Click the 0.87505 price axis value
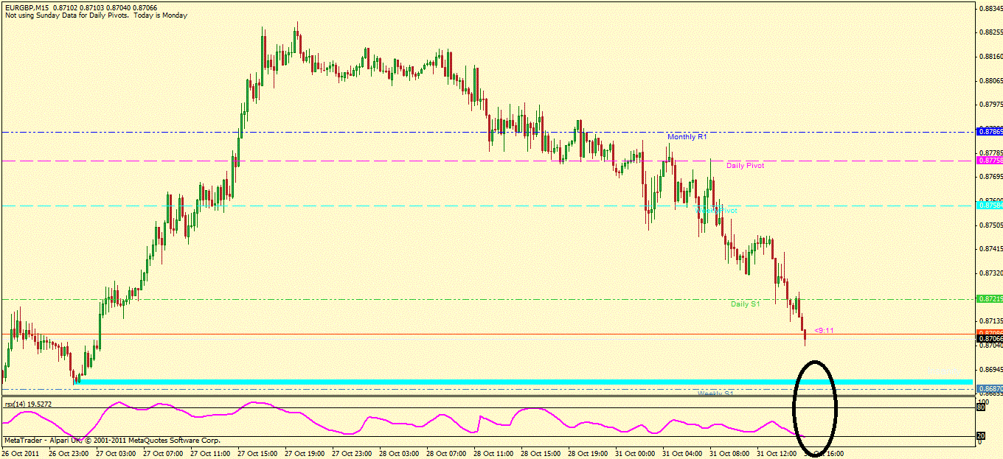1003x459 pixels. (x=990, y=225)
